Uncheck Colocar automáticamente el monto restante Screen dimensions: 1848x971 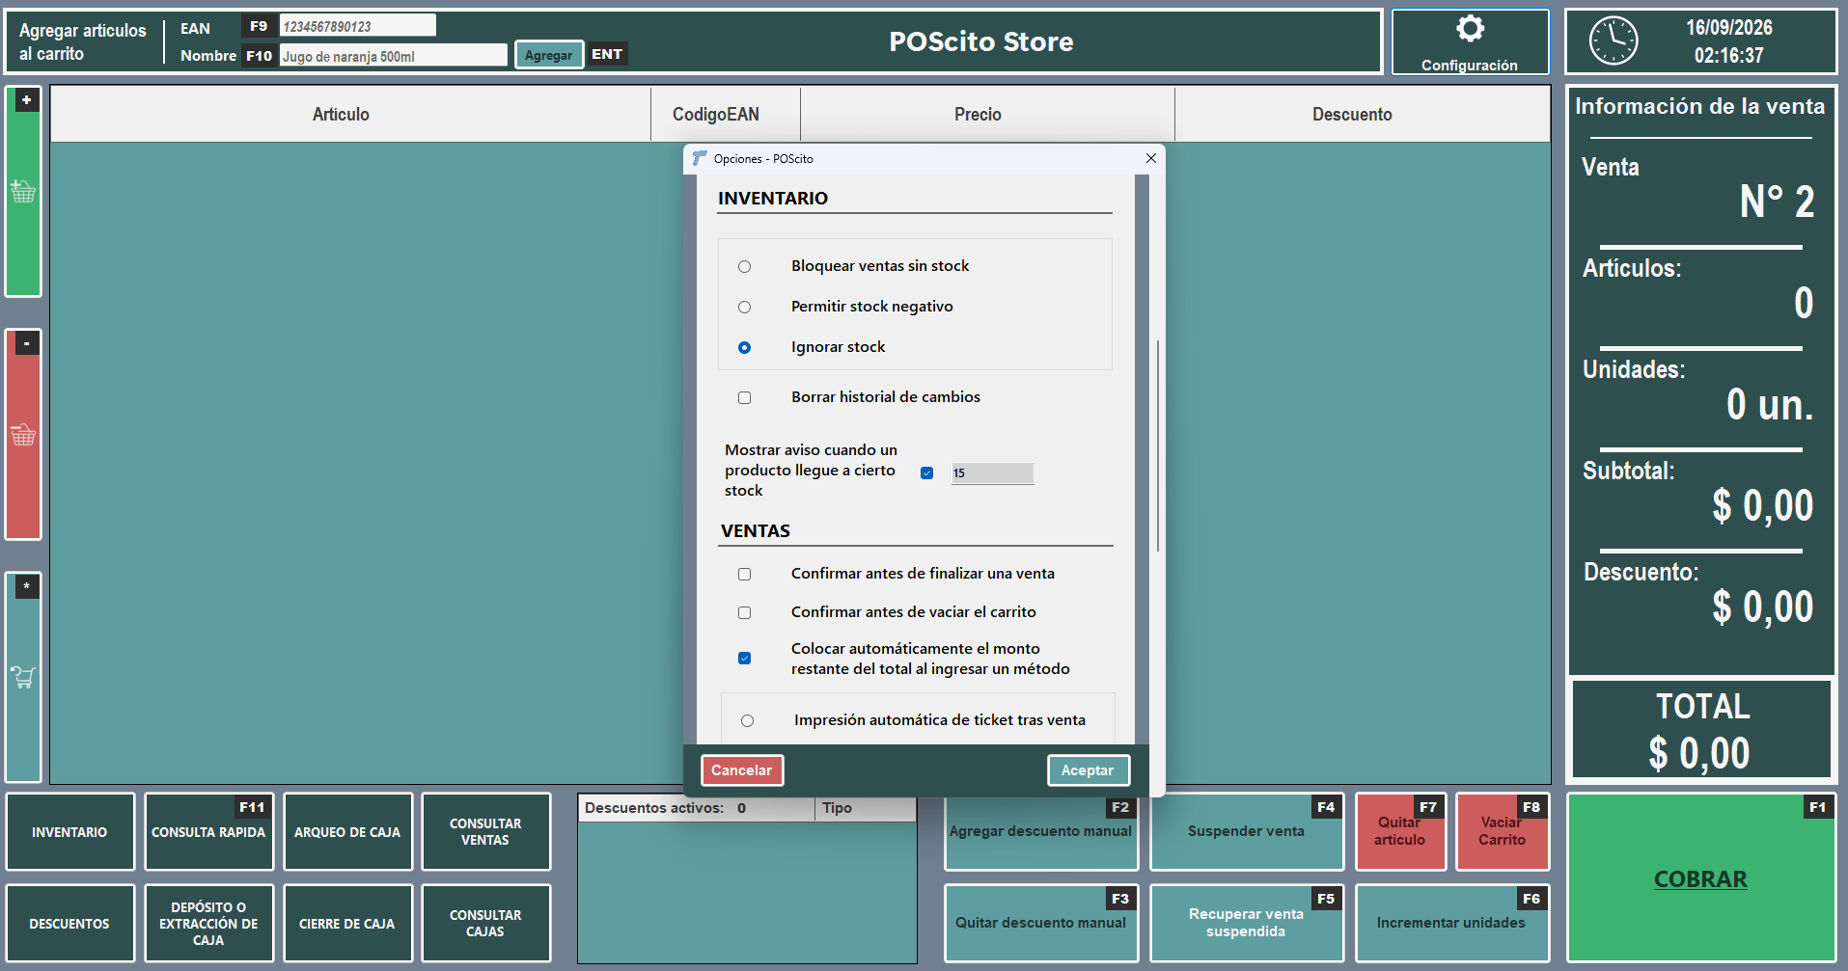click(x=744, y=658)
